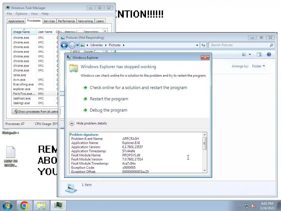Screen dimensions: 281x211
Task: Open Chrome from the taskbar
Action: click(24, 205)
